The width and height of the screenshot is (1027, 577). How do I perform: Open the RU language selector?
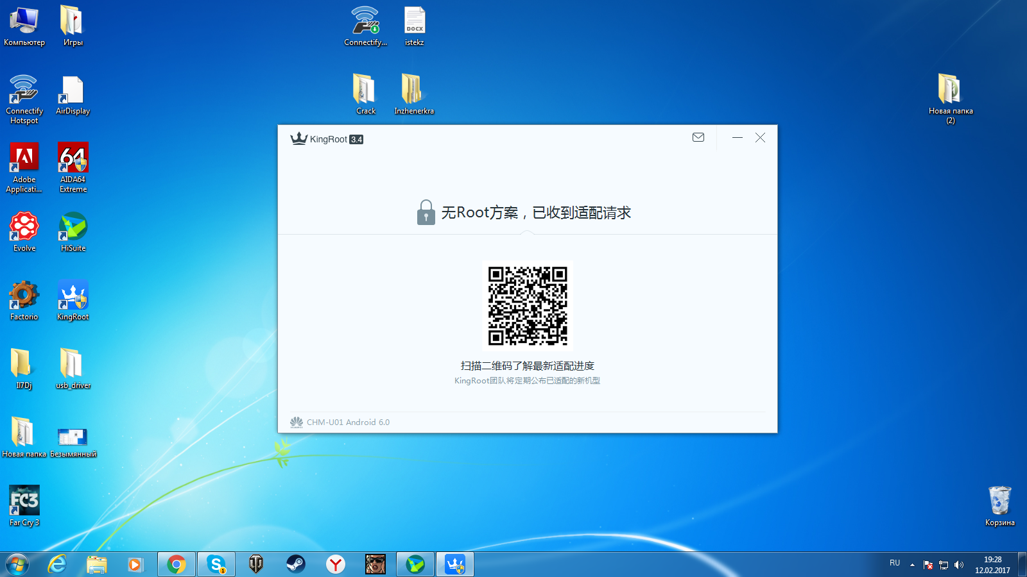[895, 563]
